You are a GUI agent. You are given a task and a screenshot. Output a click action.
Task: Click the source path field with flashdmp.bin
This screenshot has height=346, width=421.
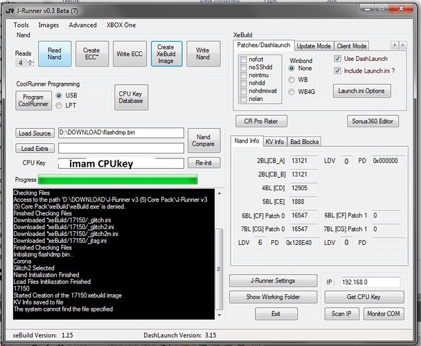click(121, 133)
